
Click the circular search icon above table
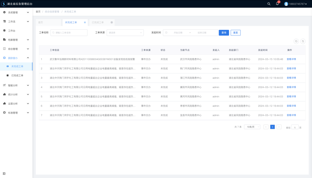[296, 41]
